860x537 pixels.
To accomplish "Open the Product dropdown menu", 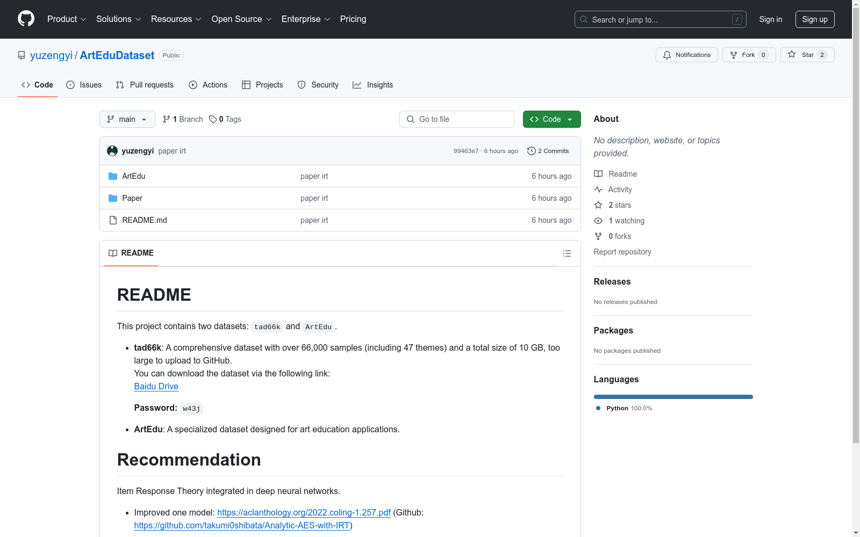I will click(x=67, y=19).
